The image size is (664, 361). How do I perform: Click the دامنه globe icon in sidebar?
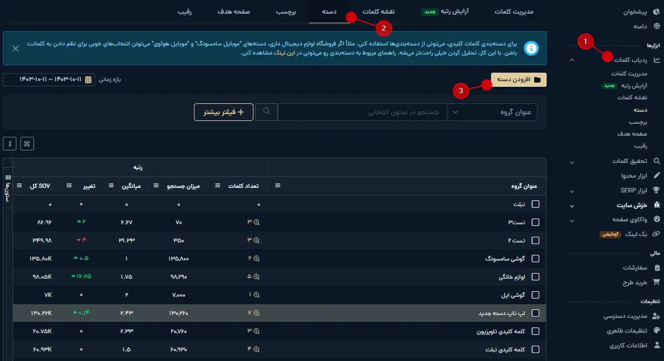(657, 26)
